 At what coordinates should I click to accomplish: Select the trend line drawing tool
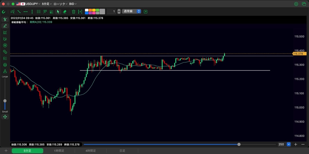tap(19, 12)
